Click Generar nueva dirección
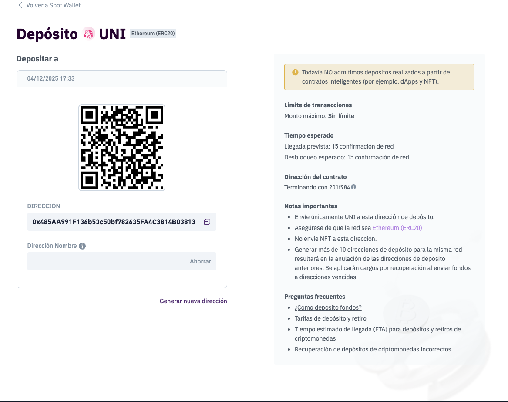 click(x=193, y=301)
